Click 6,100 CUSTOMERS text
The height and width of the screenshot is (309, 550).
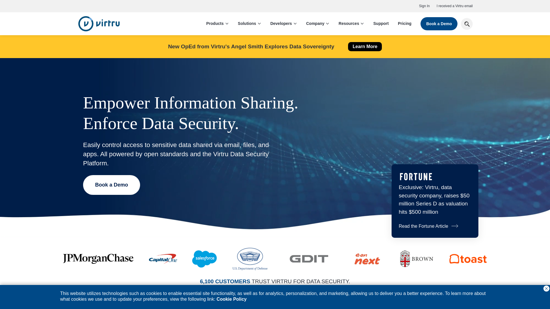225,282
